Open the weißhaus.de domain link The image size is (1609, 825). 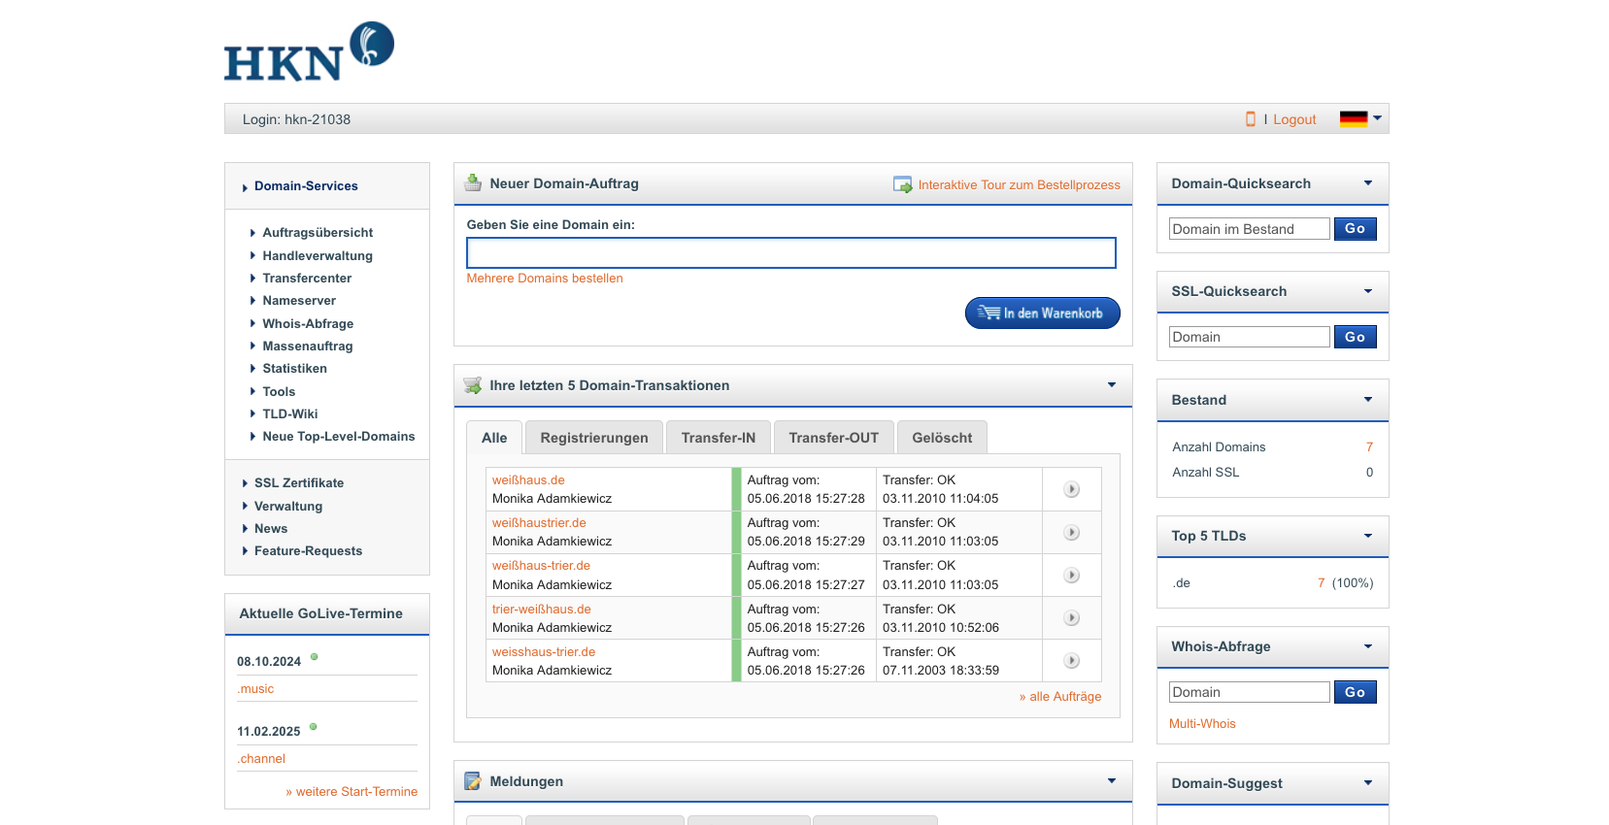pyautogui.click(x=528, y=480)
